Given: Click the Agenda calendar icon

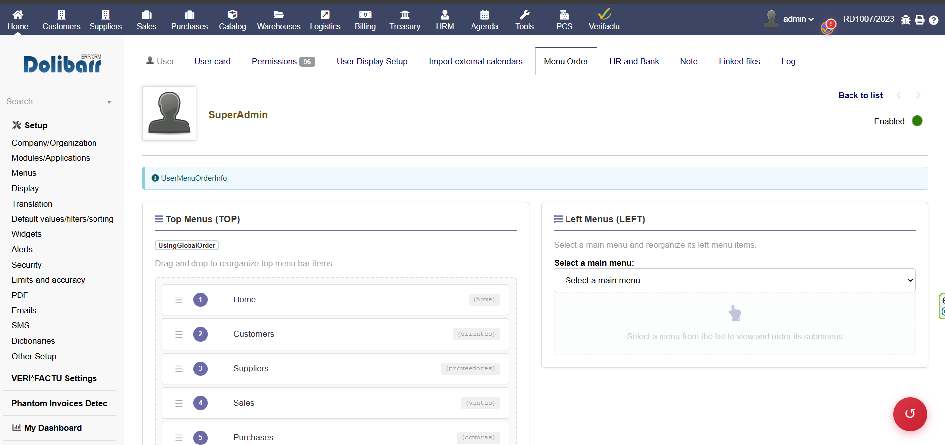Looking at the screenshot, I should (484, 15).
